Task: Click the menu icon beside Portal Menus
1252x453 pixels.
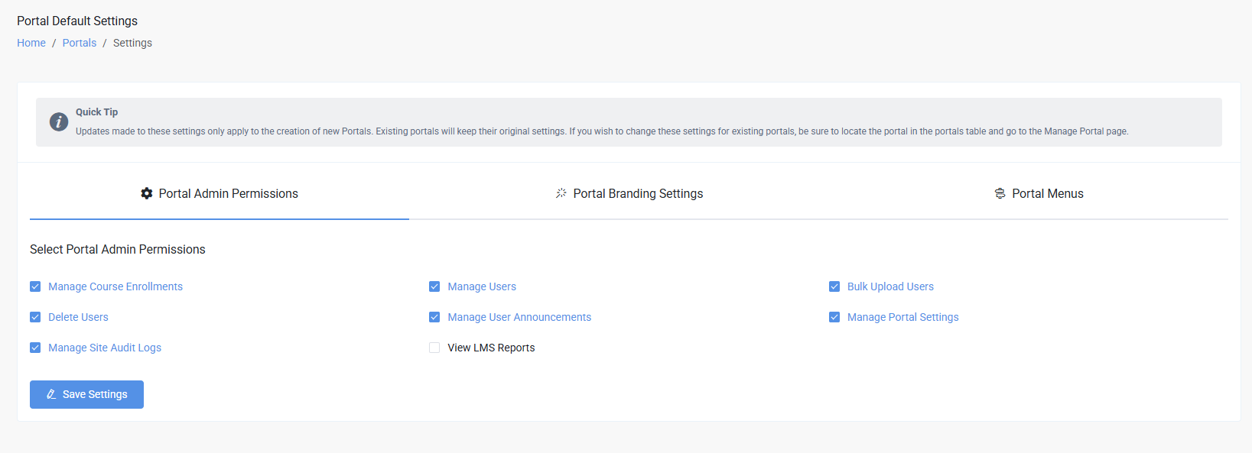Action: (x=1000, y=193)
